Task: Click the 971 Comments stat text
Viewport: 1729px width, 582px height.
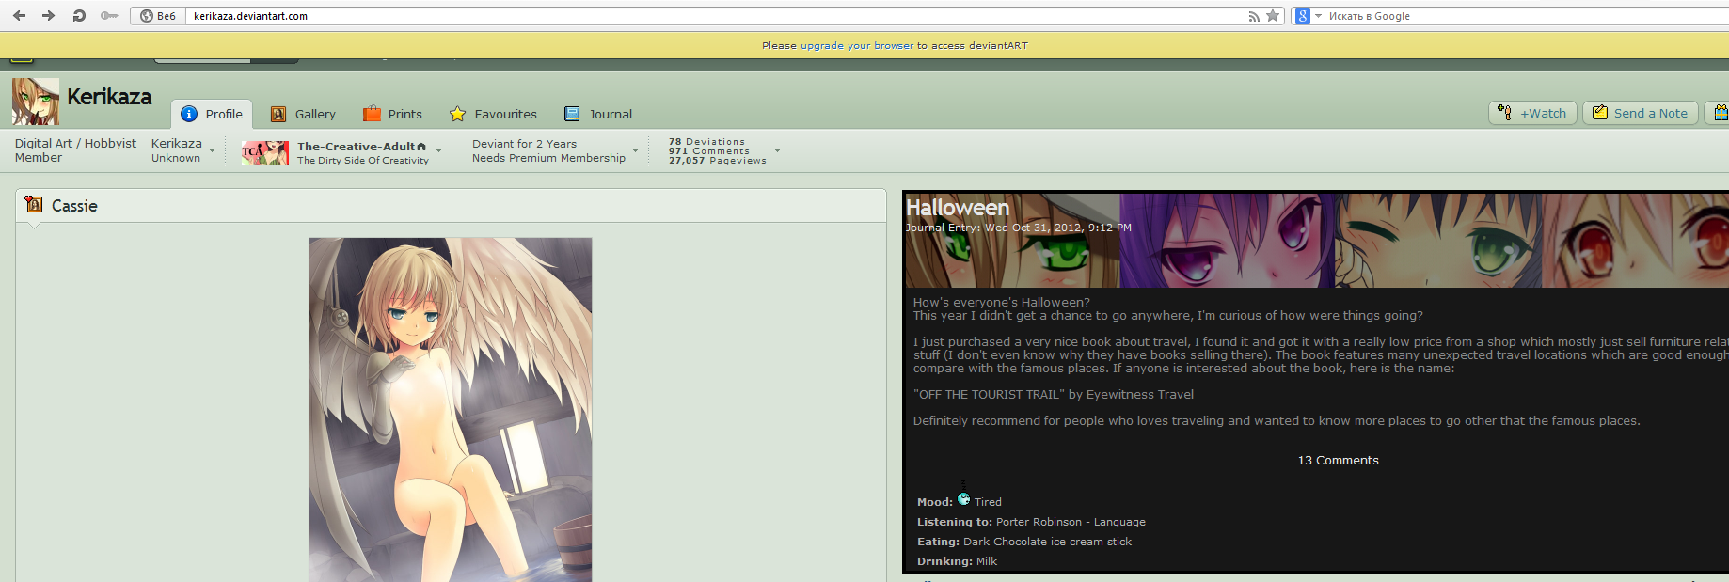Action: pos(709,151)
